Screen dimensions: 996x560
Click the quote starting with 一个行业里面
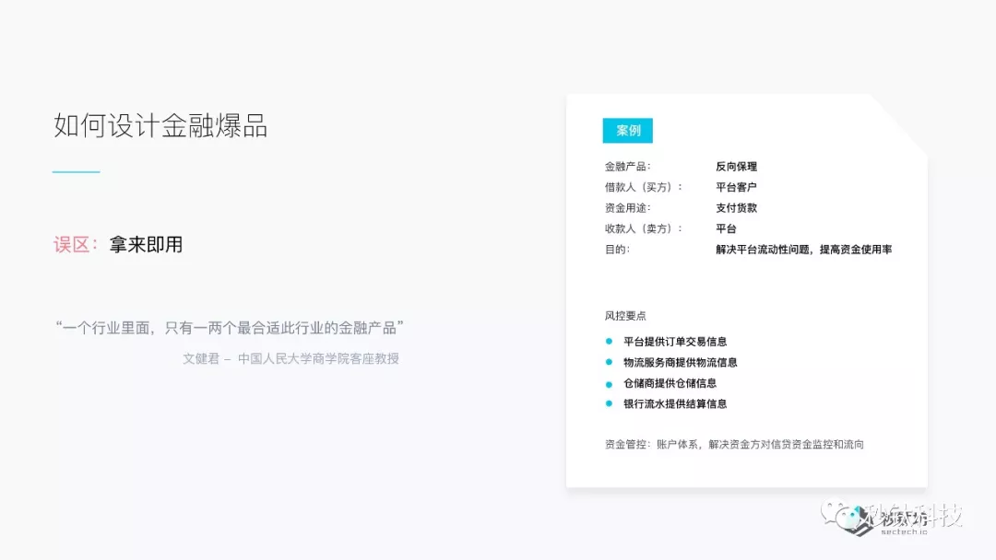point(231,327)
